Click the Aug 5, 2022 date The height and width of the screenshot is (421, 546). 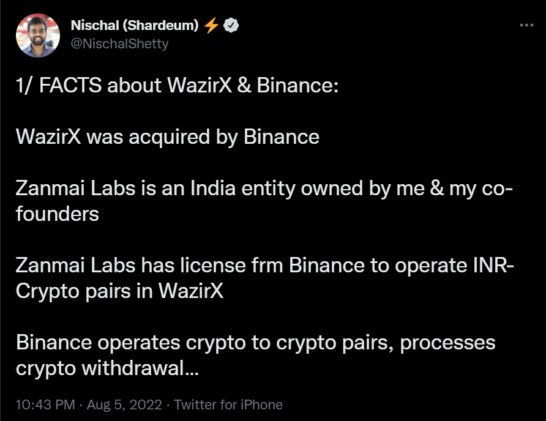124,404
